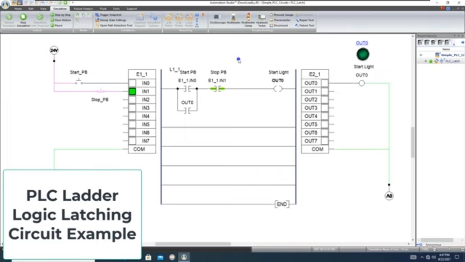Select the Multimeter Clamp instrument
This screenshot has height=262, width=465.
click(248, 20)
